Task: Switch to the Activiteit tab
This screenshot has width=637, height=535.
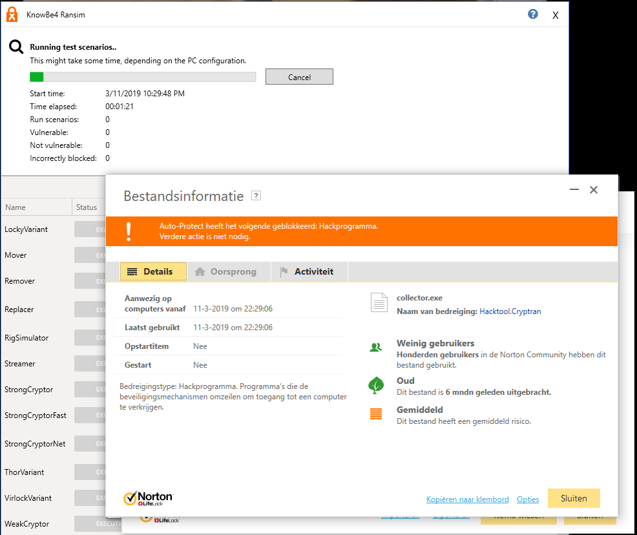Action: (x=309, y=271)
